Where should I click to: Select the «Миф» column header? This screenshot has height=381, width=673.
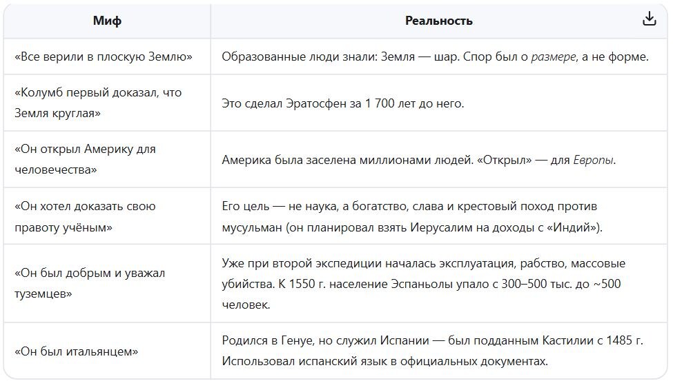point(107,21)
